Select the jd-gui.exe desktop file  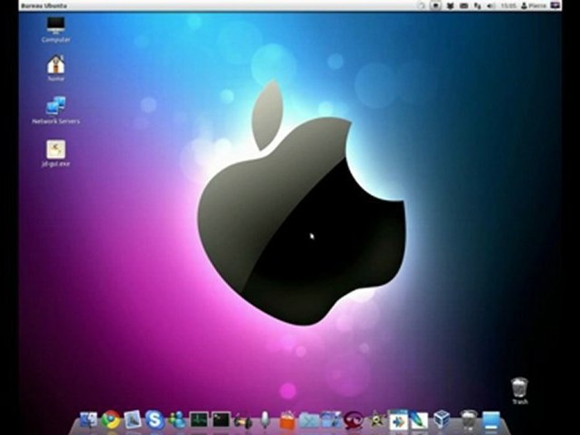click(x=56, y=153)
